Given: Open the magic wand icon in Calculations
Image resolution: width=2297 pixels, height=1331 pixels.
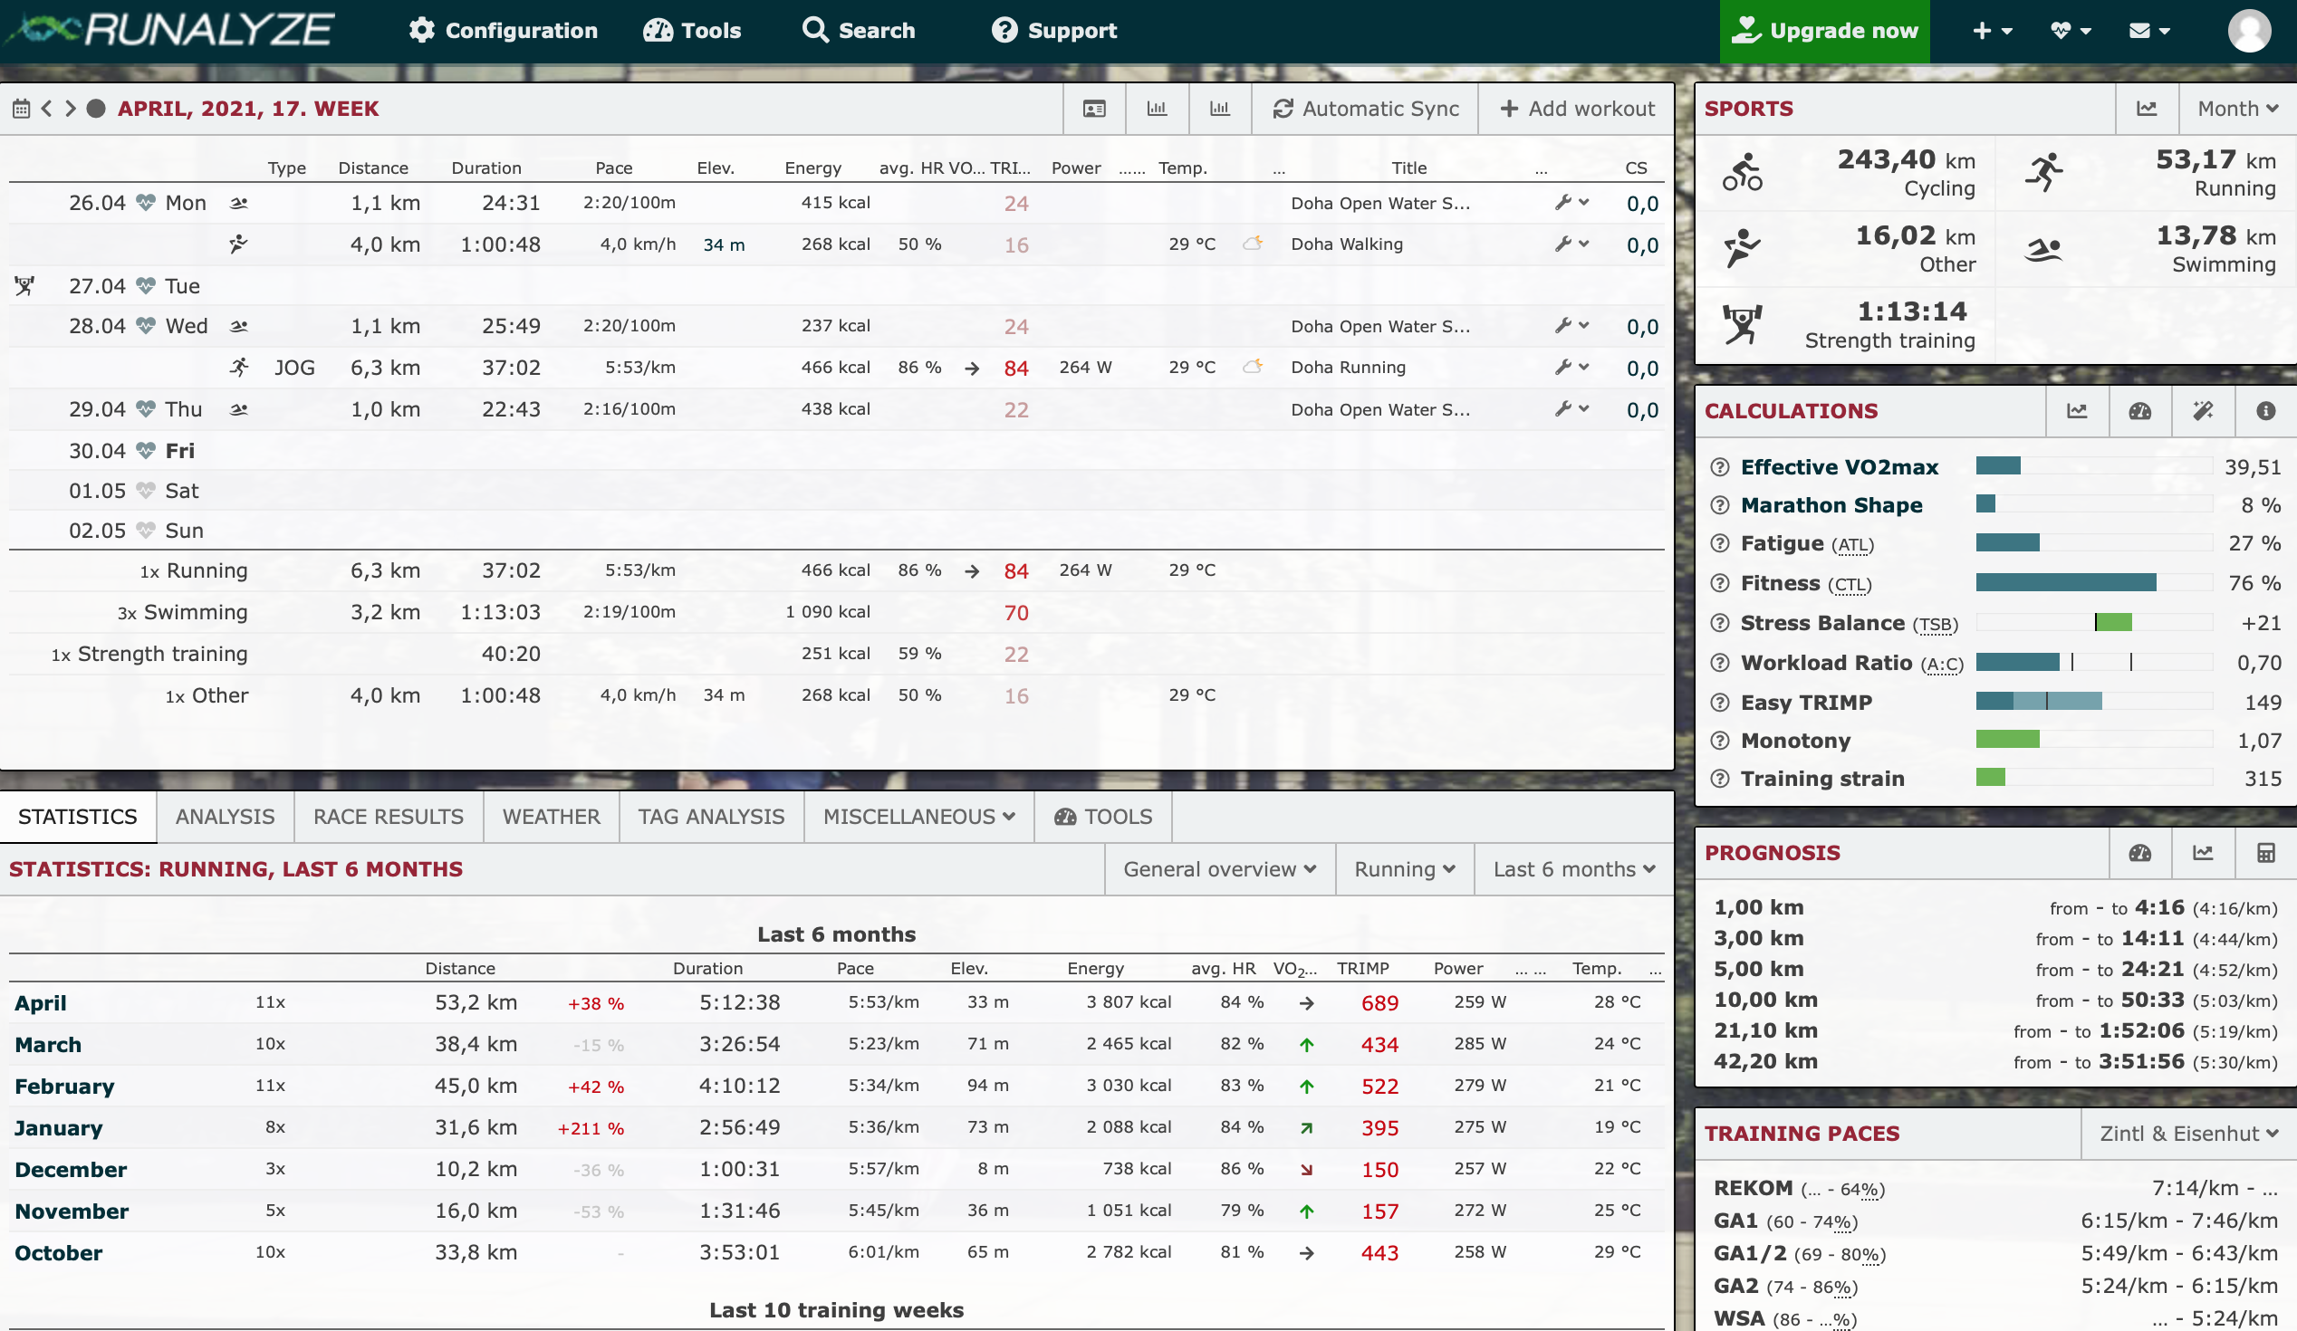Looking at the screenshot, I should coord(2202,411).
